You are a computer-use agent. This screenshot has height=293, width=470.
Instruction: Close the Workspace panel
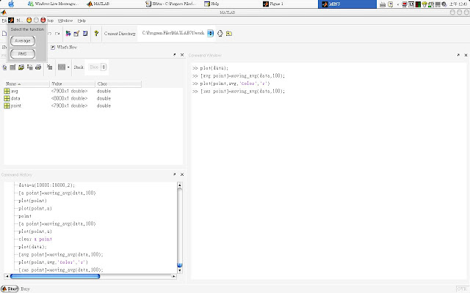(x=182, y=55)
